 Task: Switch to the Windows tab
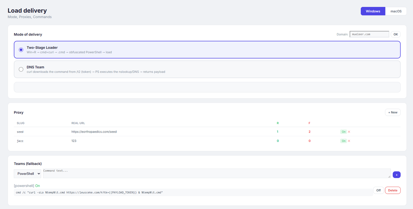click(x=373, y=11)
